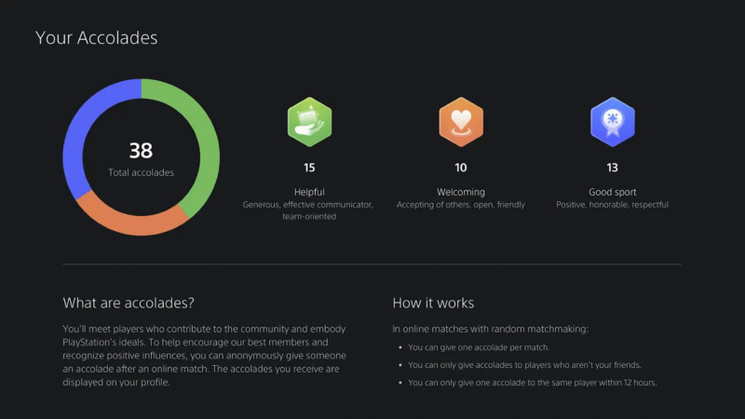Screen dimensions: 745x419
Task: Click the Total accolades label in chart
Action: [x=141, y=172]
